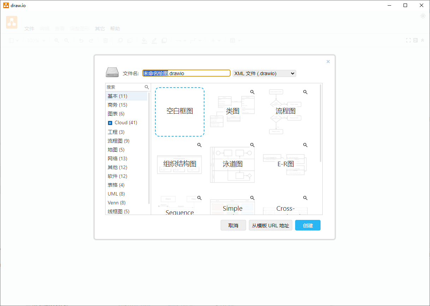This screenshot has width=430, height=306.
Task: Select the 图表 (6) category
Action: tap(126, 114)
